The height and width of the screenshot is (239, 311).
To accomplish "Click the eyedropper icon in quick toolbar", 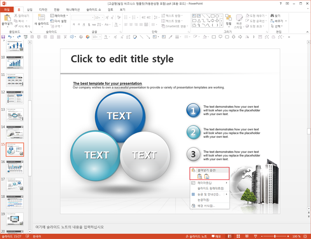I will click(x=171, y=37).
